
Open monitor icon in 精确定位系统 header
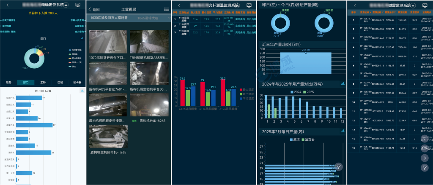78,5
